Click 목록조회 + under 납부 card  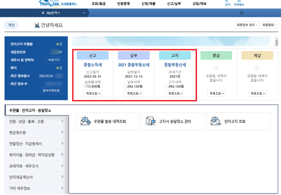tap(134, 94)
